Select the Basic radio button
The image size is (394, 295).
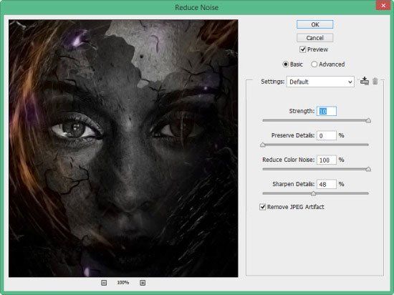[285, 64]
